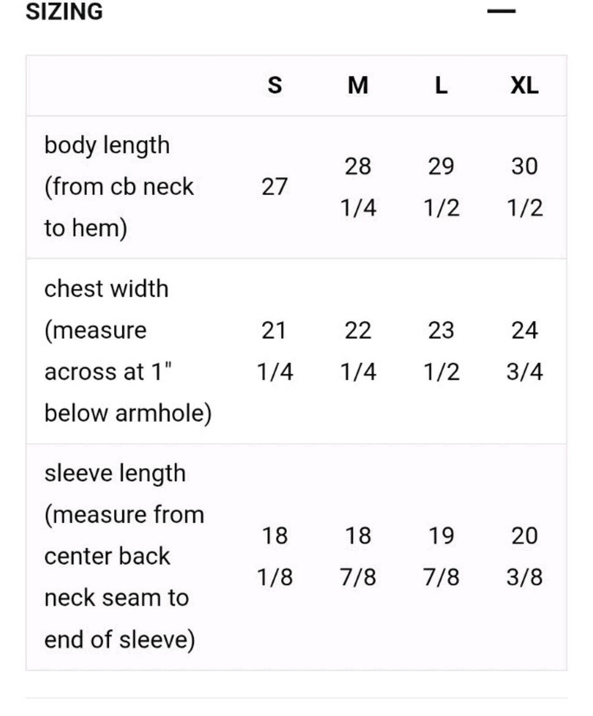Image resolution: width=593 pixels, height=716 pixels.
Task: Collapse the SIZING section minus icon
Action: click(501, 11)
